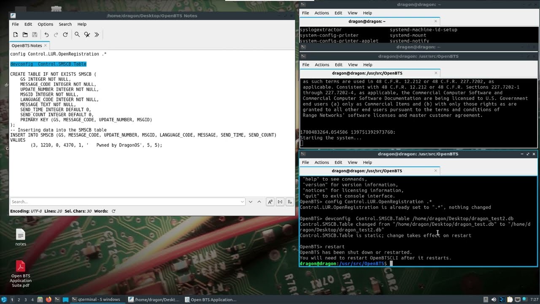Screen dimensions: 540x304
Task: Select the notes file desktop icon
Action: click(21, 237)
